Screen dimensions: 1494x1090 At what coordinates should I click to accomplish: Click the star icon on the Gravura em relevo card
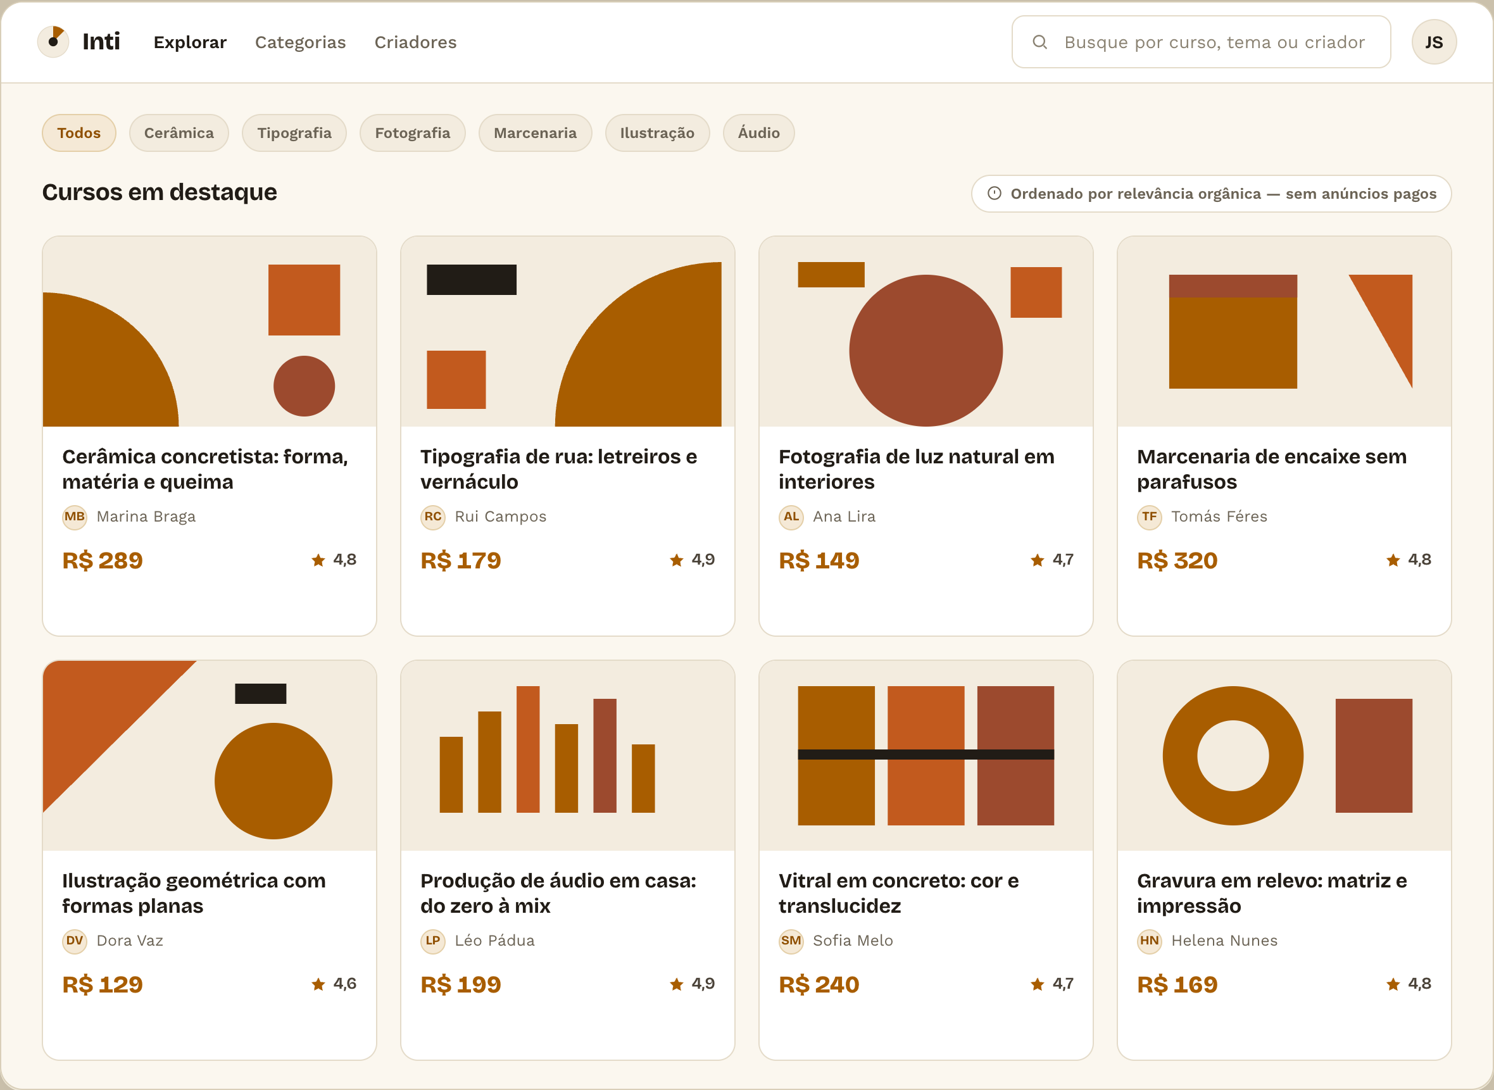tap(1393, 984)
